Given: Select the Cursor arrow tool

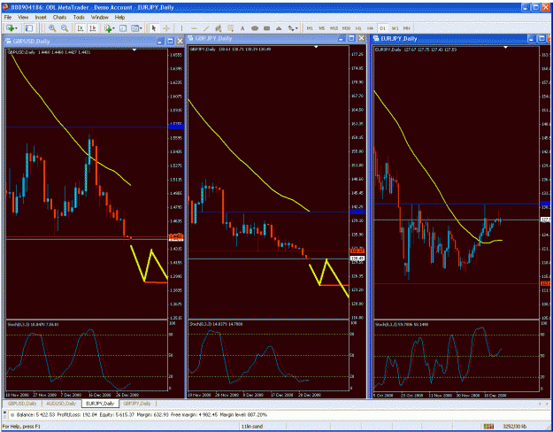Looking at the screenshot, I should 154,28.
